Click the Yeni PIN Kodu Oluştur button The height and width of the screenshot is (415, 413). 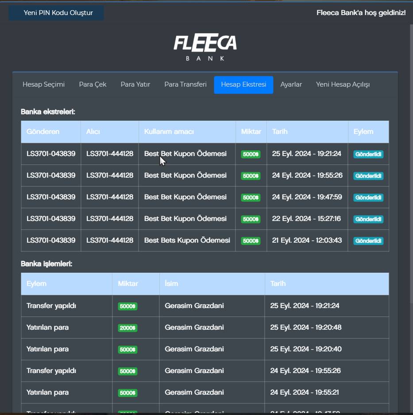tap(56, 13)
